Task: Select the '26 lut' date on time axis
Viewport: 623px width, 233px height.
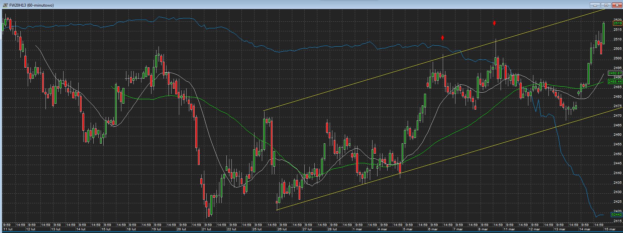Action: 282,229
